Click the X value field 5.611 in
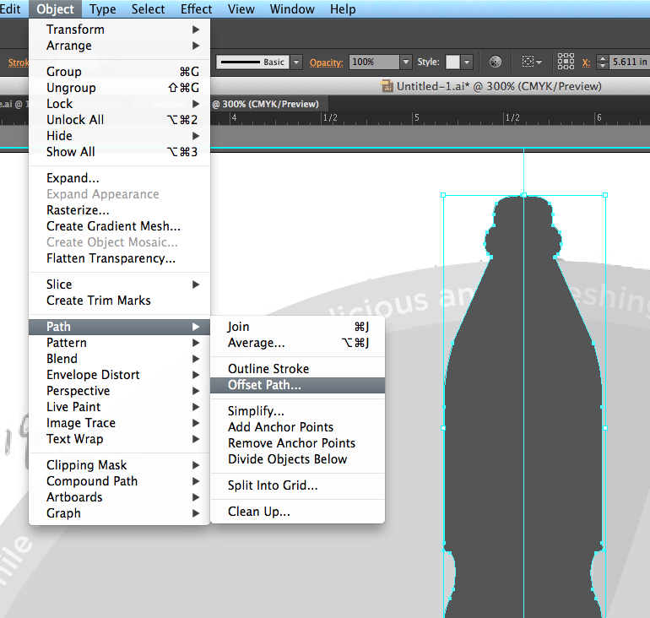 629,62
